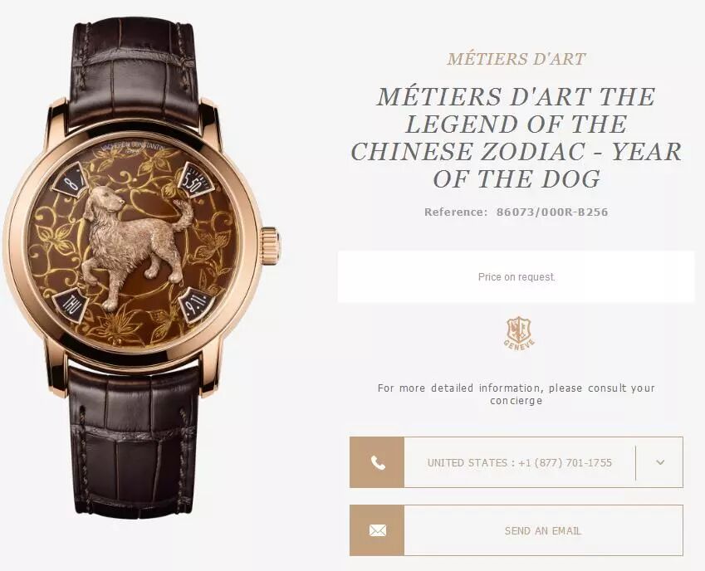The height and width of the screenshot is (571, 705).
Task: Click the envelope email icon
Action: [377, 530]
